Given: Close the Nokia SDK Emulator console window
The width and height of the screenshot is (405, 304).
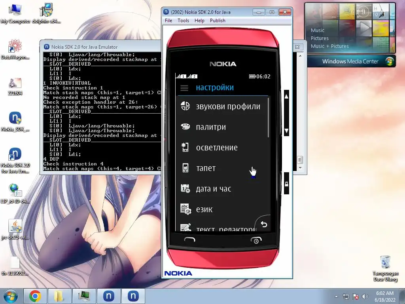Looking at the screenshot, I should pyautogui.click(x=297, y=47).
